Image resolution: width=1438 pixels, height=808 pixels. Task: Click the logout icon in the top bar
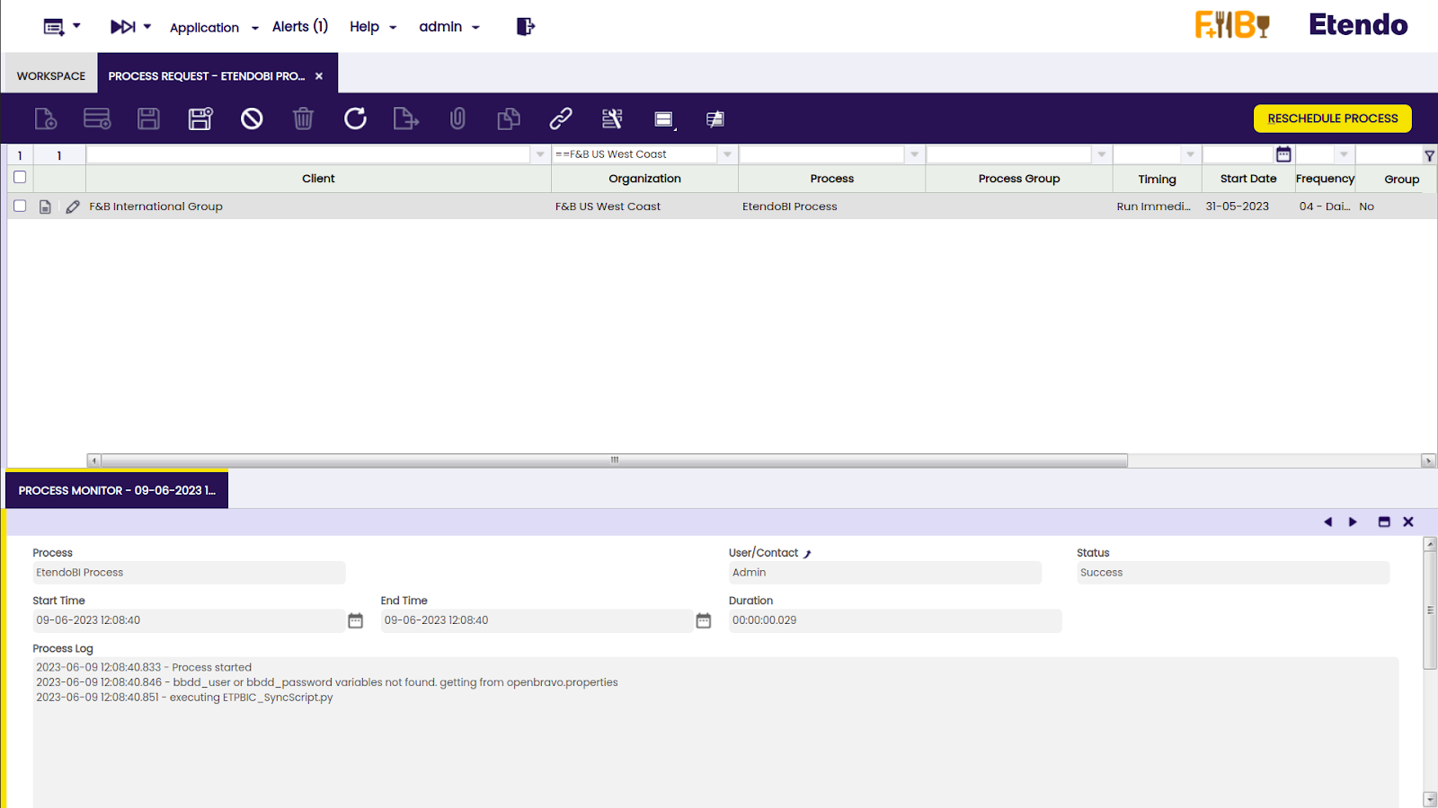tap(526, 27)
